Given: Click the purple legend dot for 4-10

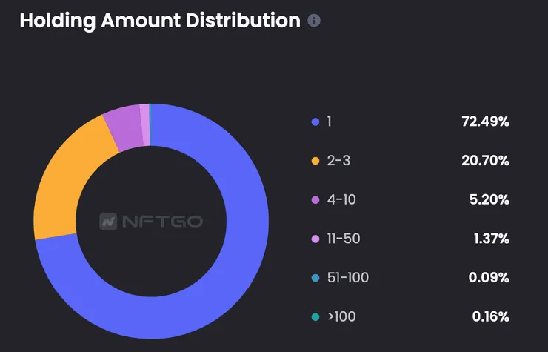Looking at the screenshot, I should pos(316,200).
